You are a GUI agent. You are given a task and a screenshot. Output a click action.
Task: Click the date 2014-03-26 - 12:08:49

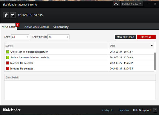point(121,58)
